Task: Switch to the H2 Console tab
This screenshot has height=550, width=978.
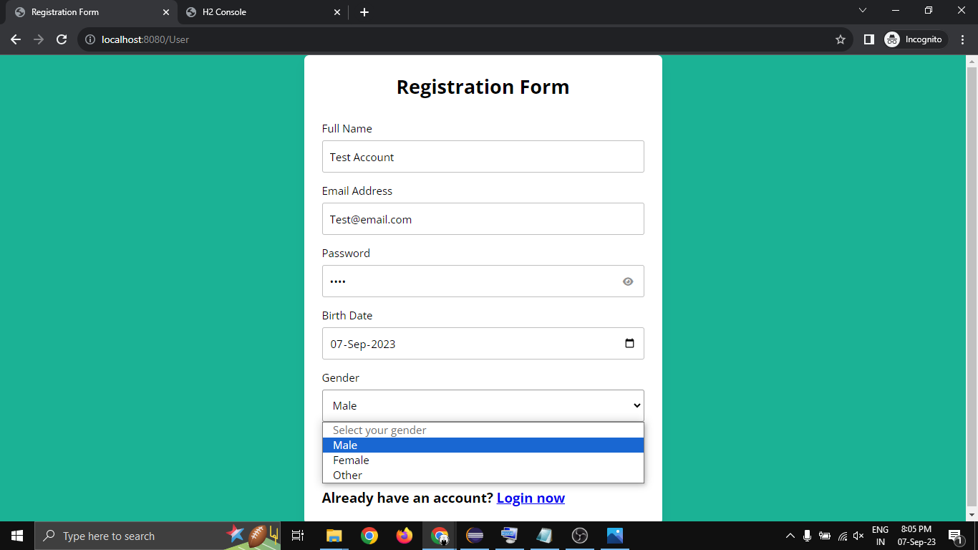Action: point(262,12)
